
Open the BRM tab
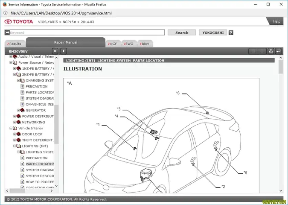(x=145, y=44)
